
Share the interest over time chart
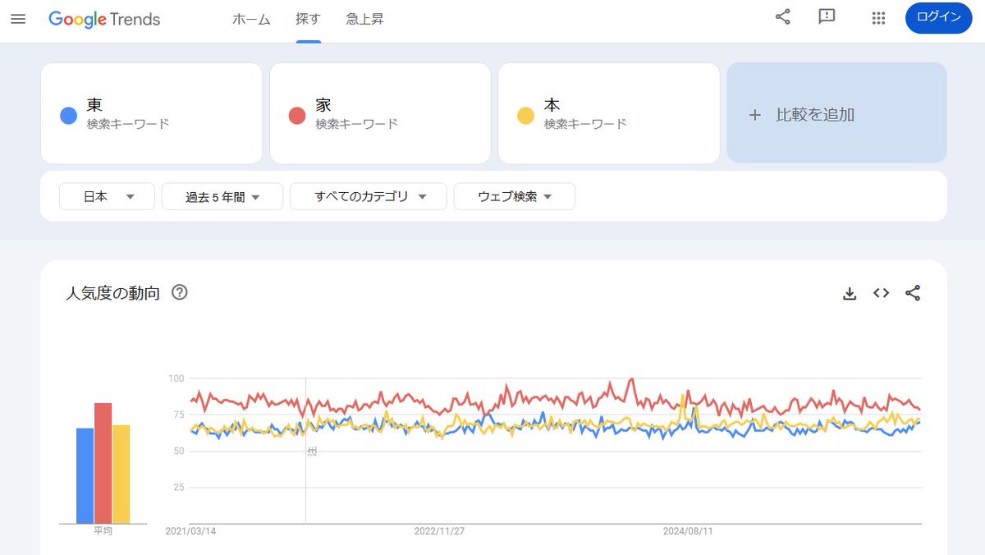point(913,293)
